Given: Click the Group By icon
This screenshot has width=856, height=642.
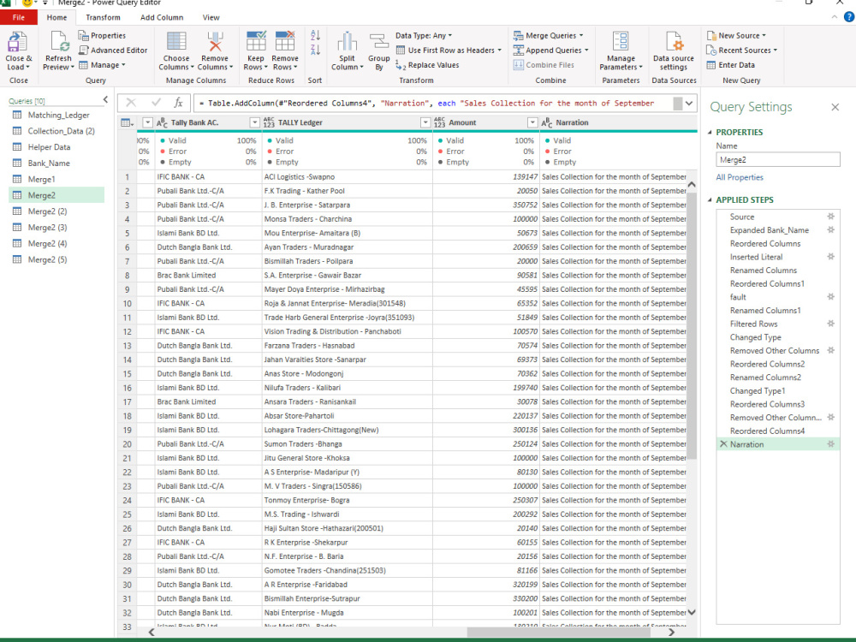Looking at the screenshot, I should click(379, 42).
